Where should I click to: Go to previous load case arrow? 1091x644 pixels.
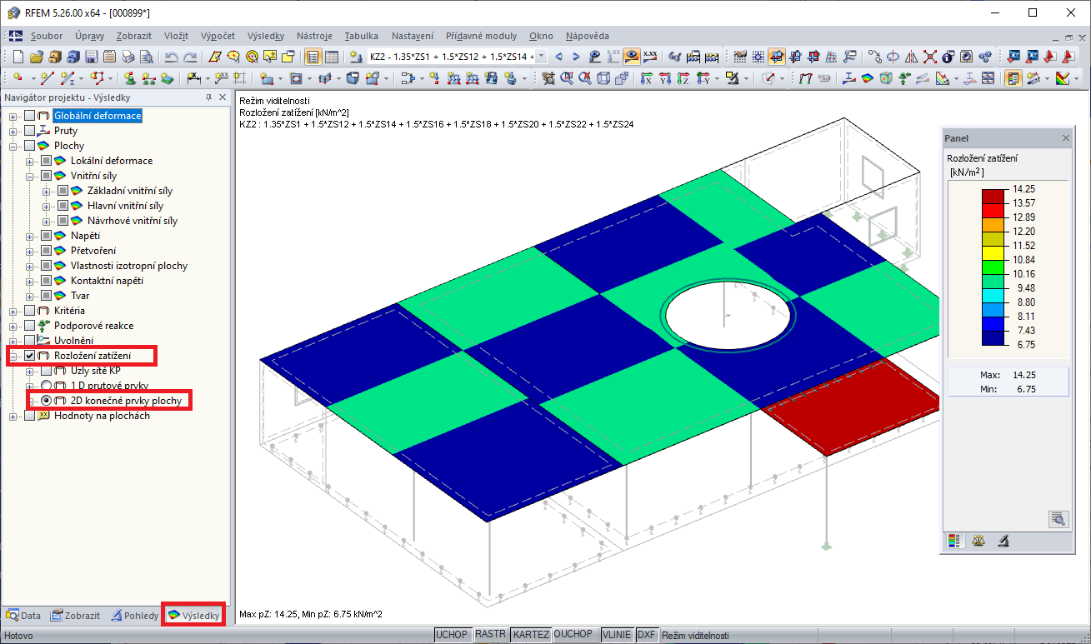558,57
